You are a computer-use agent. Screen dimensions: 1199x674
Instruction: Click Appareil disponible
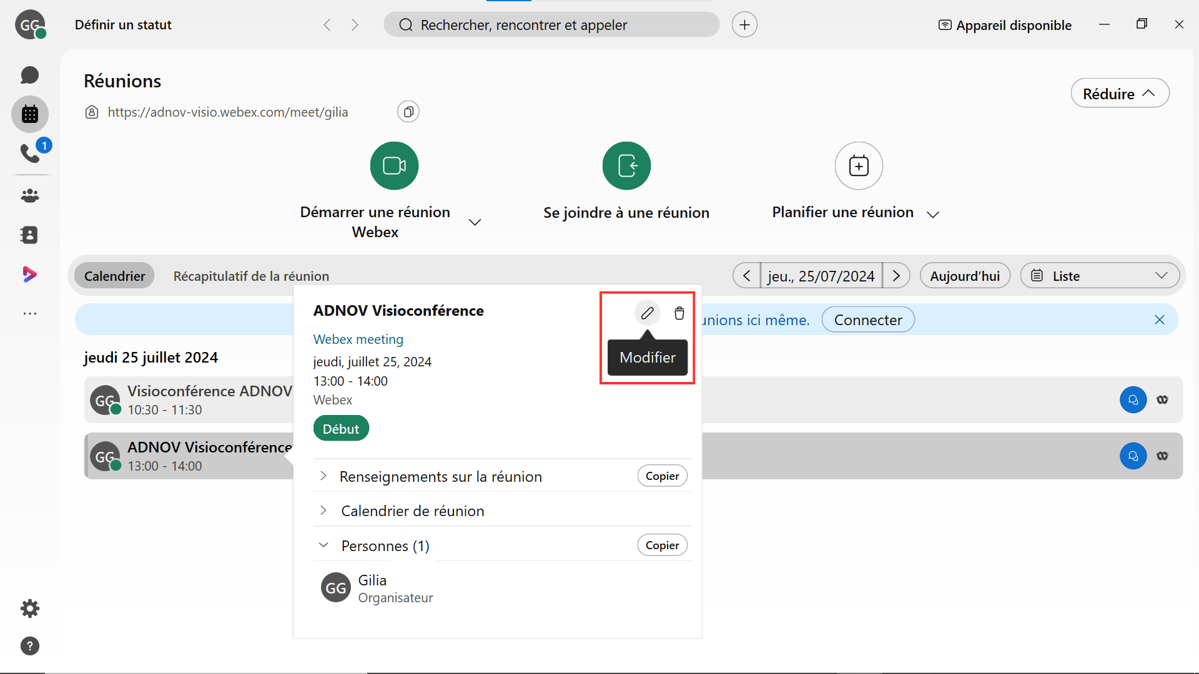(1005, 25)
